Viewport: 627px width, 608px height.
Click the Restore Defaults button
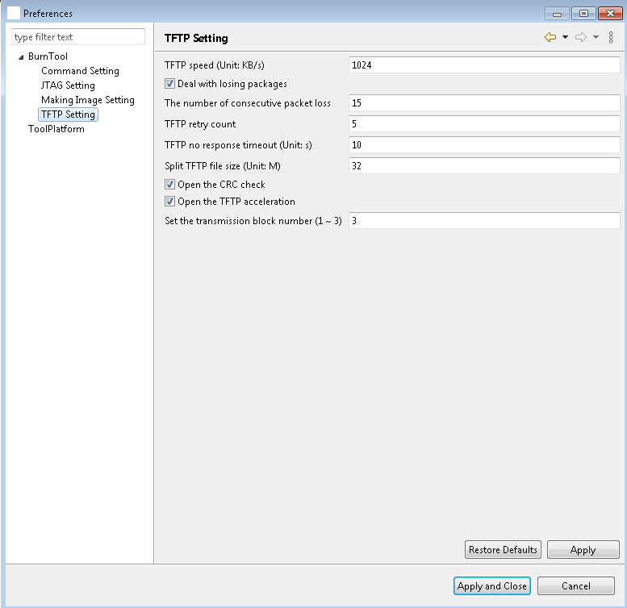503,550
